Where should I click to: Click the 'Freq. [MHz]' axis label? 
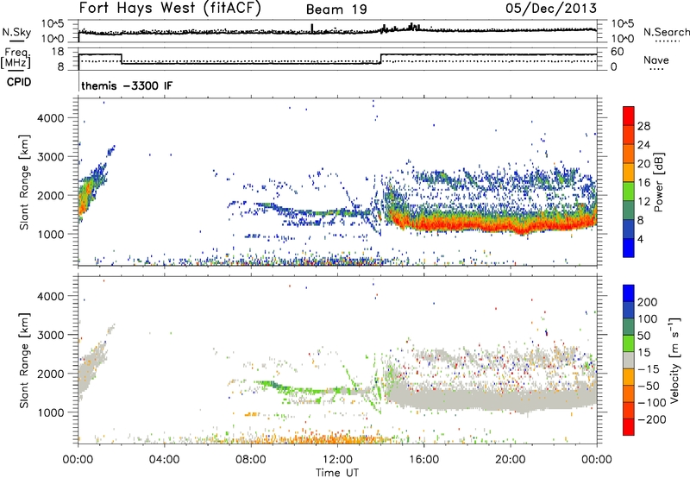16,59
